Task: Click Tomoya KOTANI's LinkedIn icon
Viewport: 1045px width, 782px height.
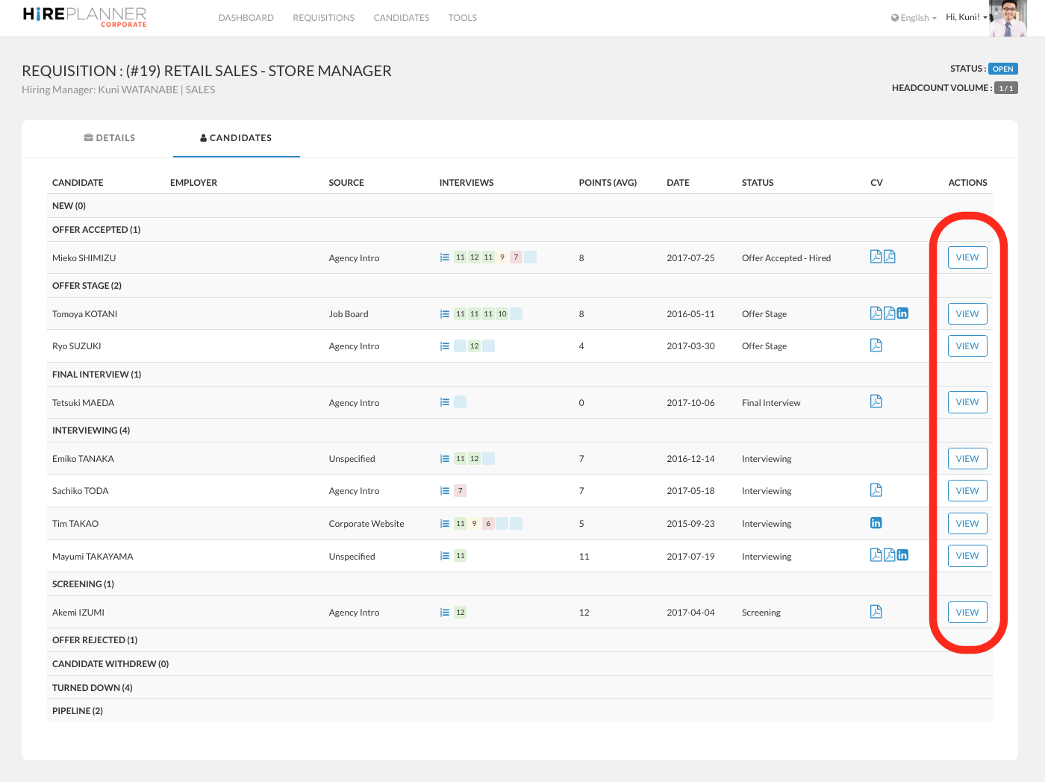Action: point(902,313)
